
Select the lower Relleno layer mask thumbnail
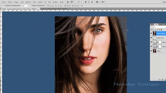(x=160, y=47)
